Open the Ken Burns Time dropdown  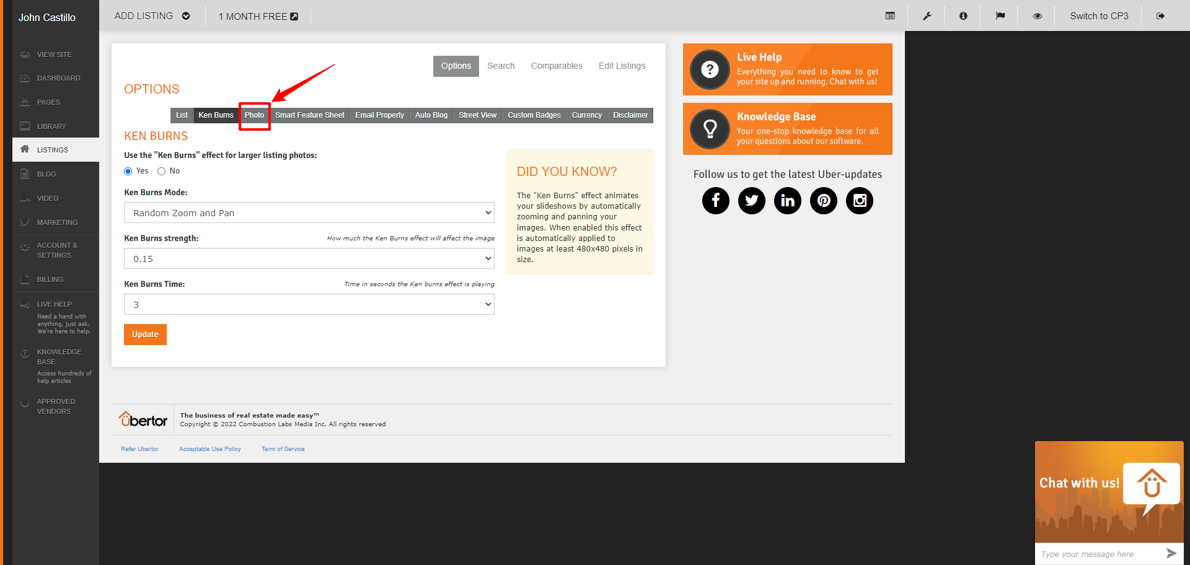309,305
